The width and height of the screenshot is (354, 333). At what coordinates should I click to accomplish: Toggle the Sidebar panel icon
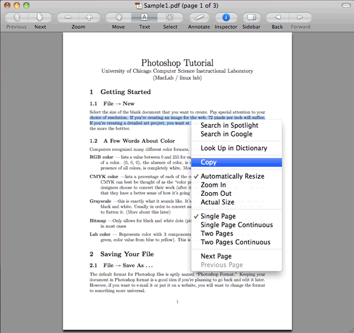click(251, 17)
